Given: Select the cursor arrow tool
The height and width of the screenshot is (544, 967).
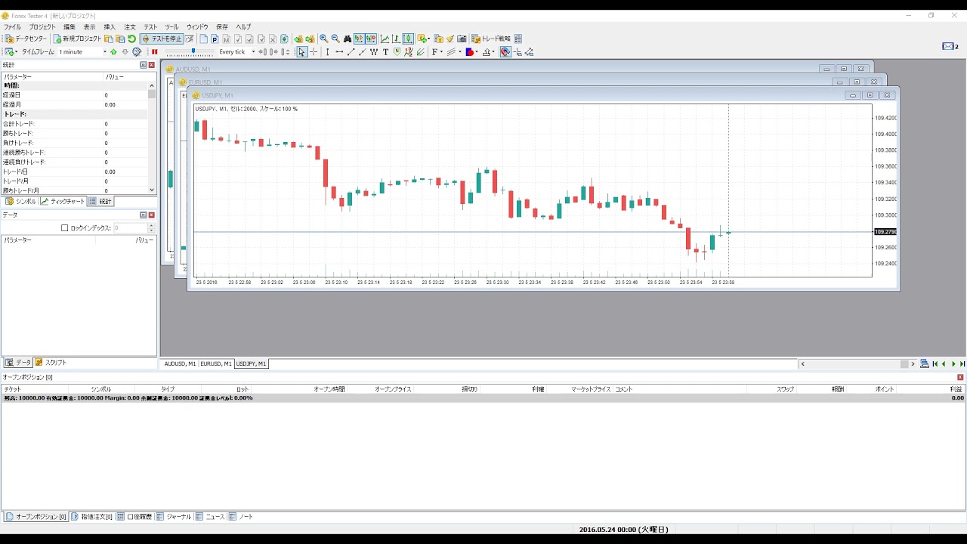Looking at the screenshot, I should 302,52.
